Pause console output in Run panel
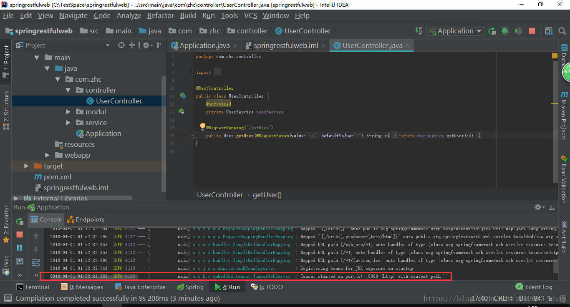This screenshot has width=570, height=307. click(20, 248)
